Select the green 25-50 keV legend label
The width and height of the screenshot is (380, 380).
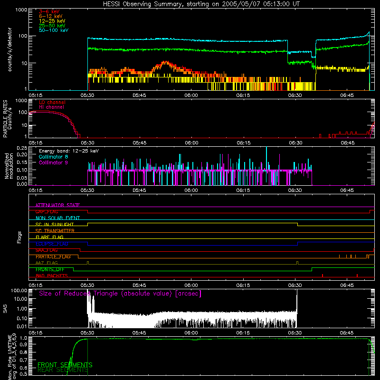pyautogui.click(x=52, y=26)
